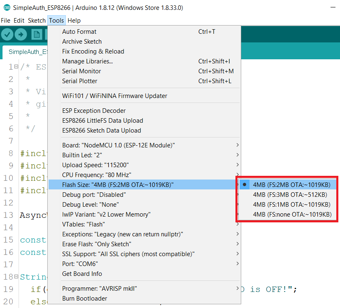Click the 'OFF!";' code text on line 19
The width and height of the screenshot is (340, 308).
pyautogui.click(x=281, y=289)
